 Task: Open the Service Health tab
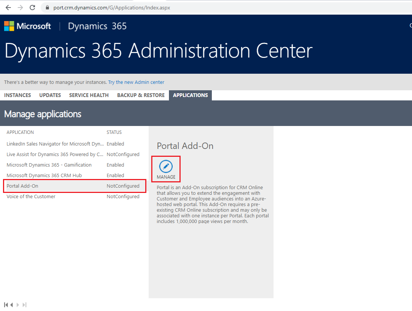coord(89,95)
